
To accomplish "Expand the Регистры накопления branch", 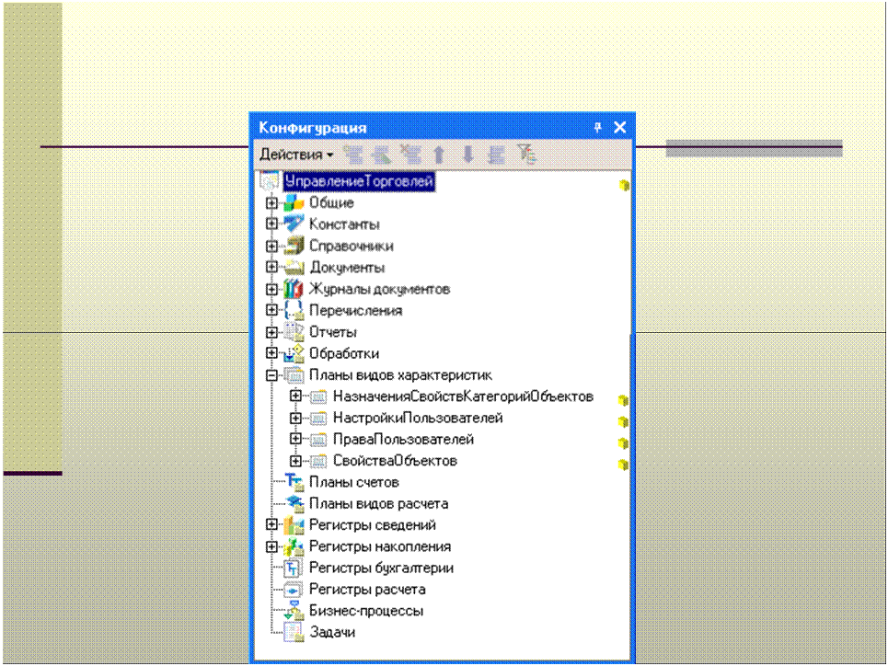I will [x=271, y=546].
